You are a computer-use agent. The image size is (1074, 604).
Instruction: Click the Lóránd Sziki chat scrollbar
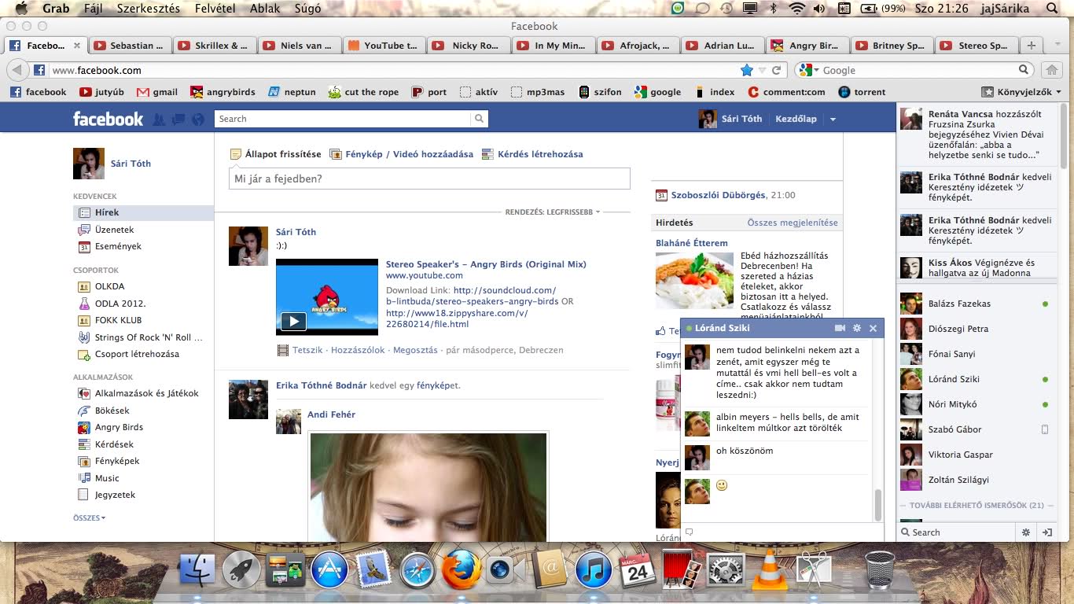(x=878, y=505)
